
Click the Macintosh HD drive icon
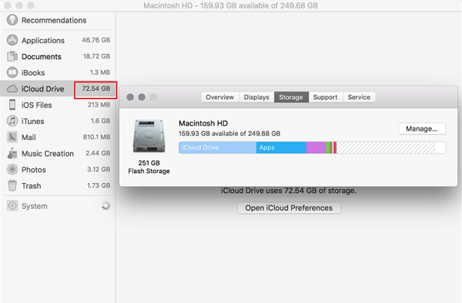click(x=149, y=136)
